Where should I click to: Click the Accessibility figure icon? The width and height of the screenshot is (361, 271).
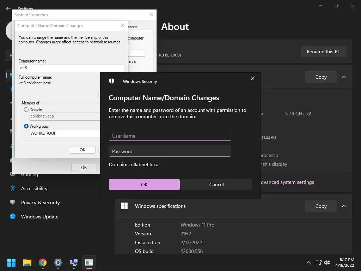13,188
